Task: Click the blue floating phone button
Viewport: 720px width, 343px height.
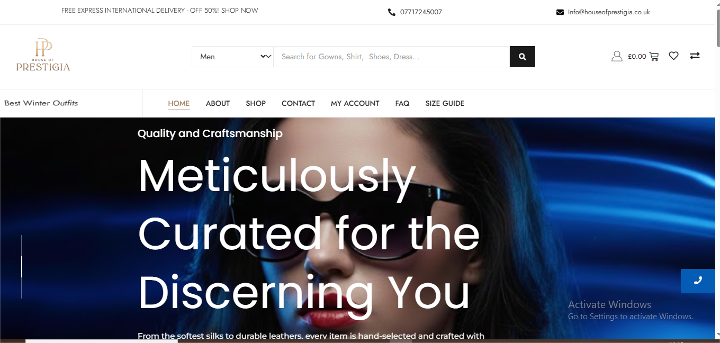Action: (698, 281)
